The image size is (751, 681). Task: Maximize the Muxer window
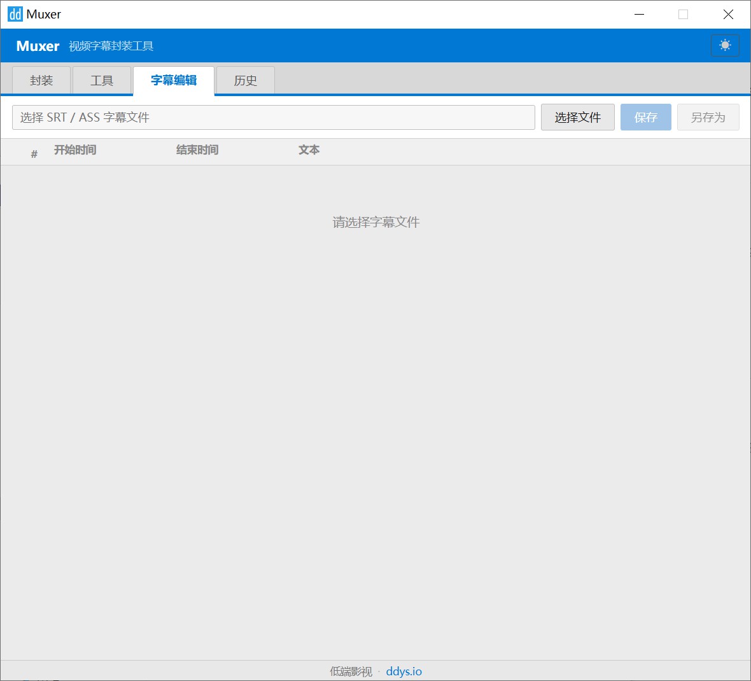pos(683,14)
